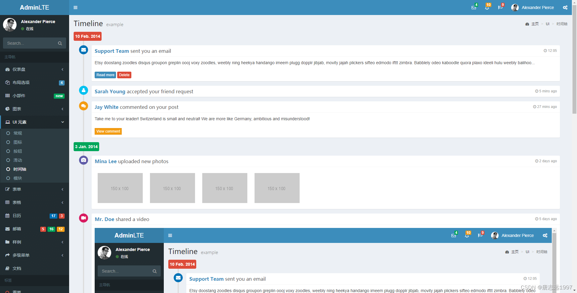This screenshot has height=293, width=577.
Task: Expand the 表格 tables menu
Action: pyautogui.click(x=35, y=202)
